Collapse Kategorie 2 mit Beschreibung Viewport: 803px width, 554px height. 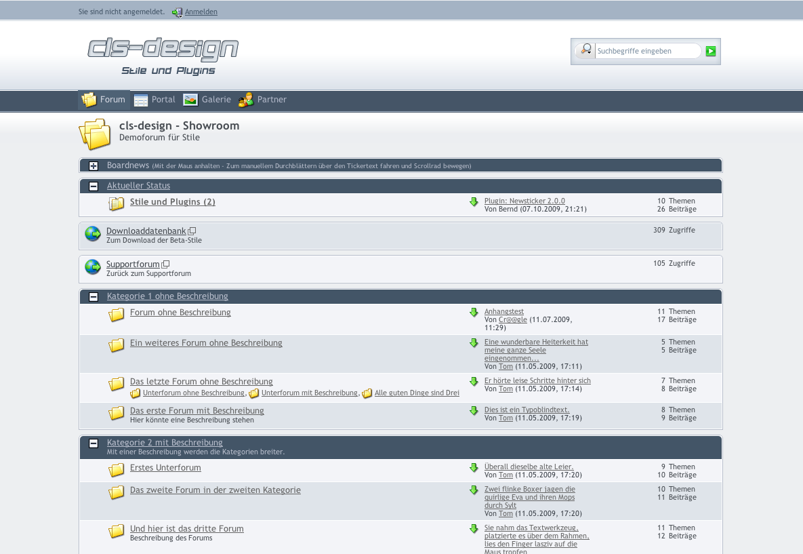point(94,443)
